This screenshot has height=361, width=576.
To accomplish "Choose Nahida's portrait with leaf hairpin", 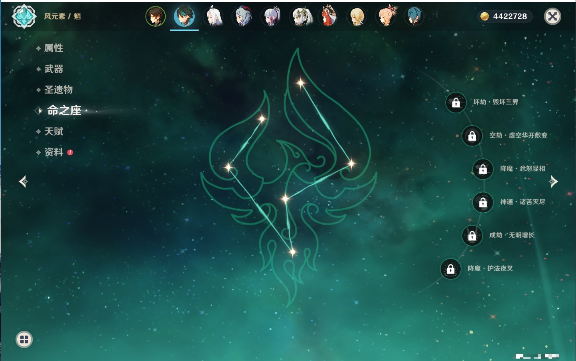I will 300,16.
